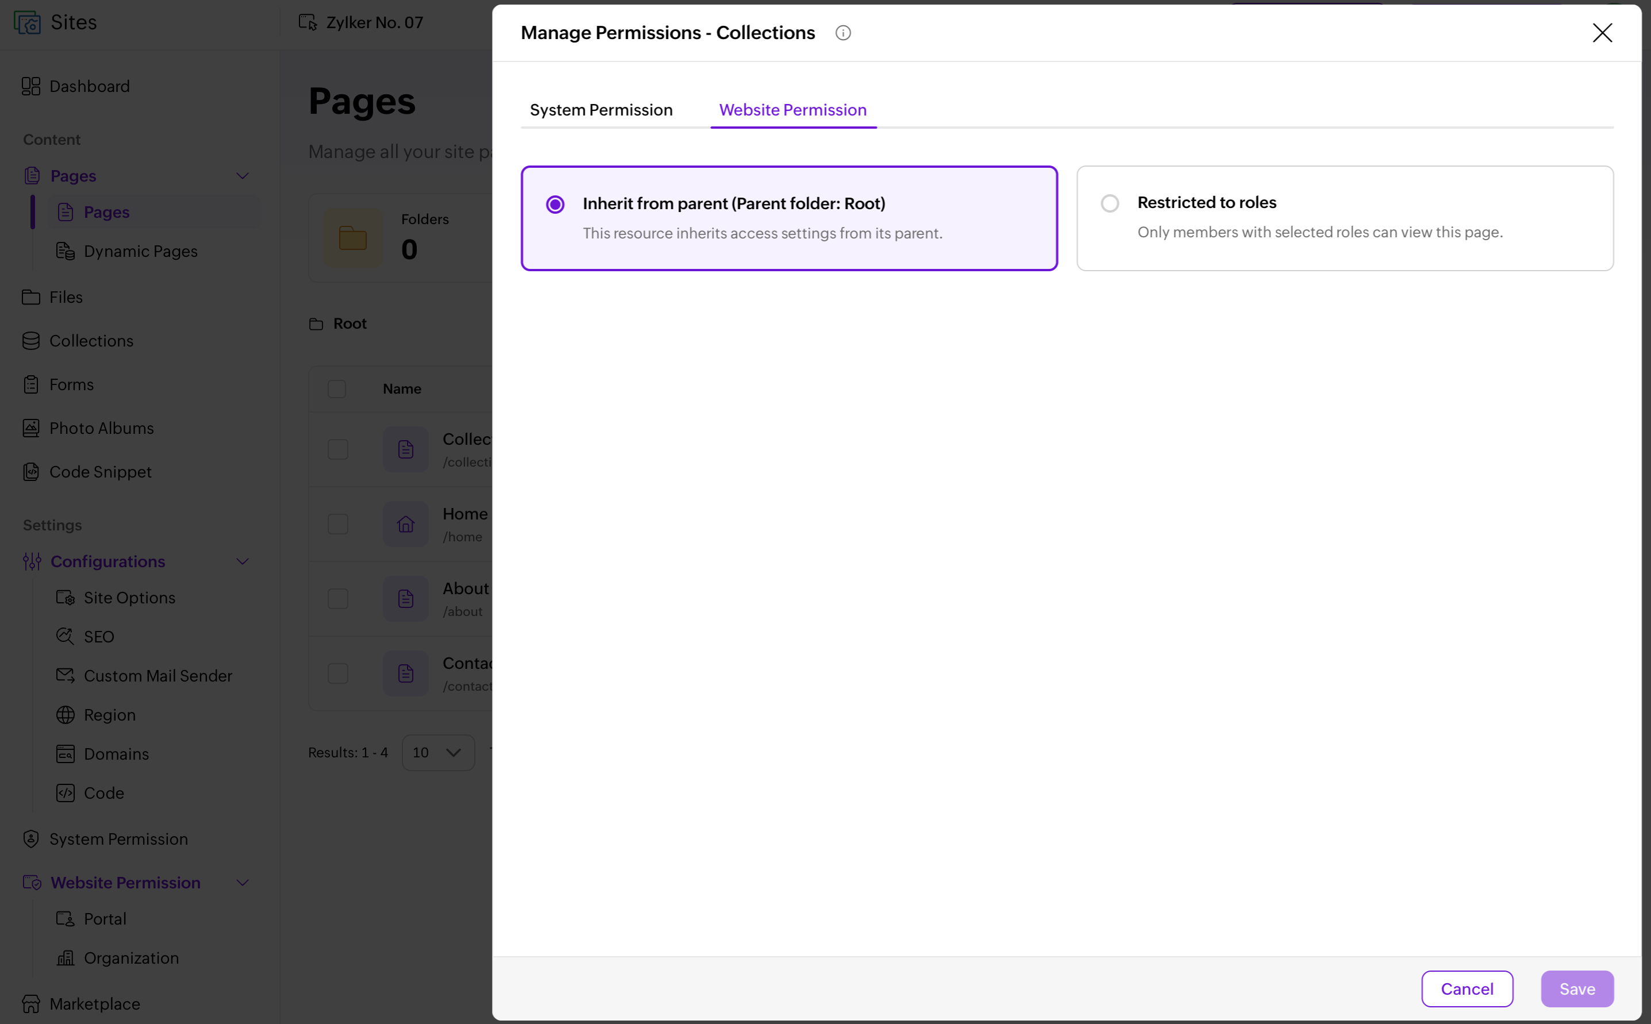Open Forms in the sidebar
This screenshot has height=1024, width=1651.
(x=57, y=384)
